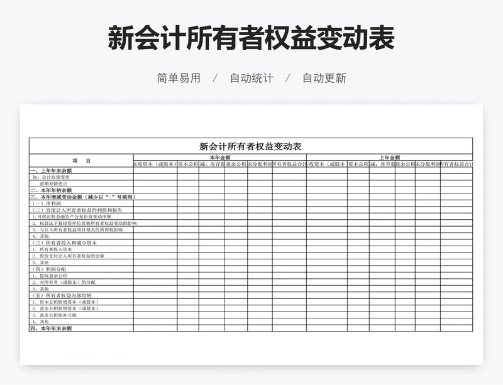Select 实收资本(或股本) header under 上年金额

[x=327, y=164]
